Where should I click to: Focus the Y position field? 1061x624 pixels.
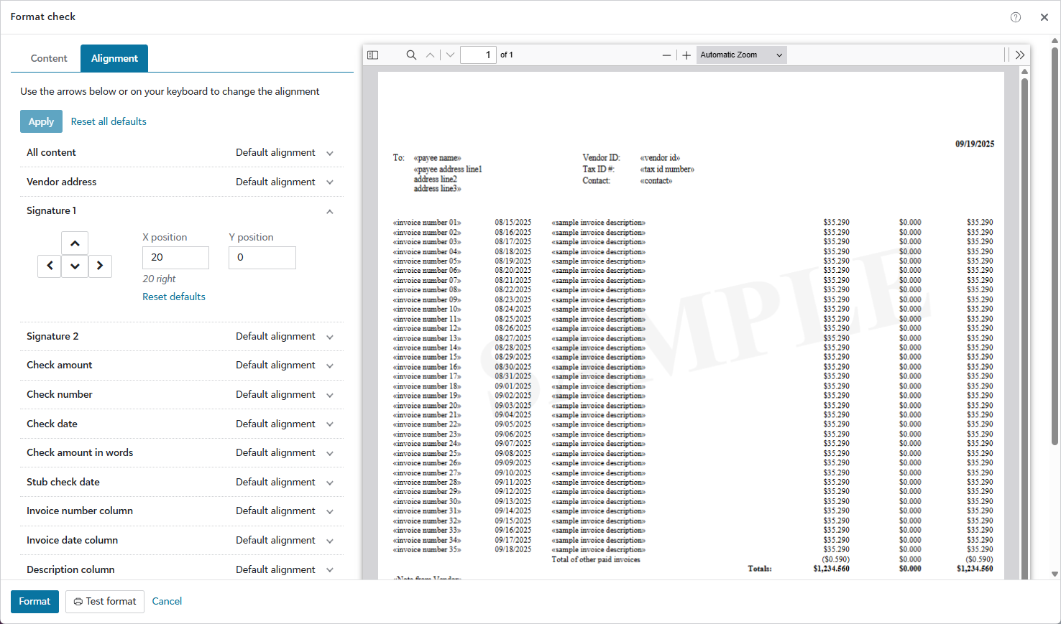tap(262, 258)
